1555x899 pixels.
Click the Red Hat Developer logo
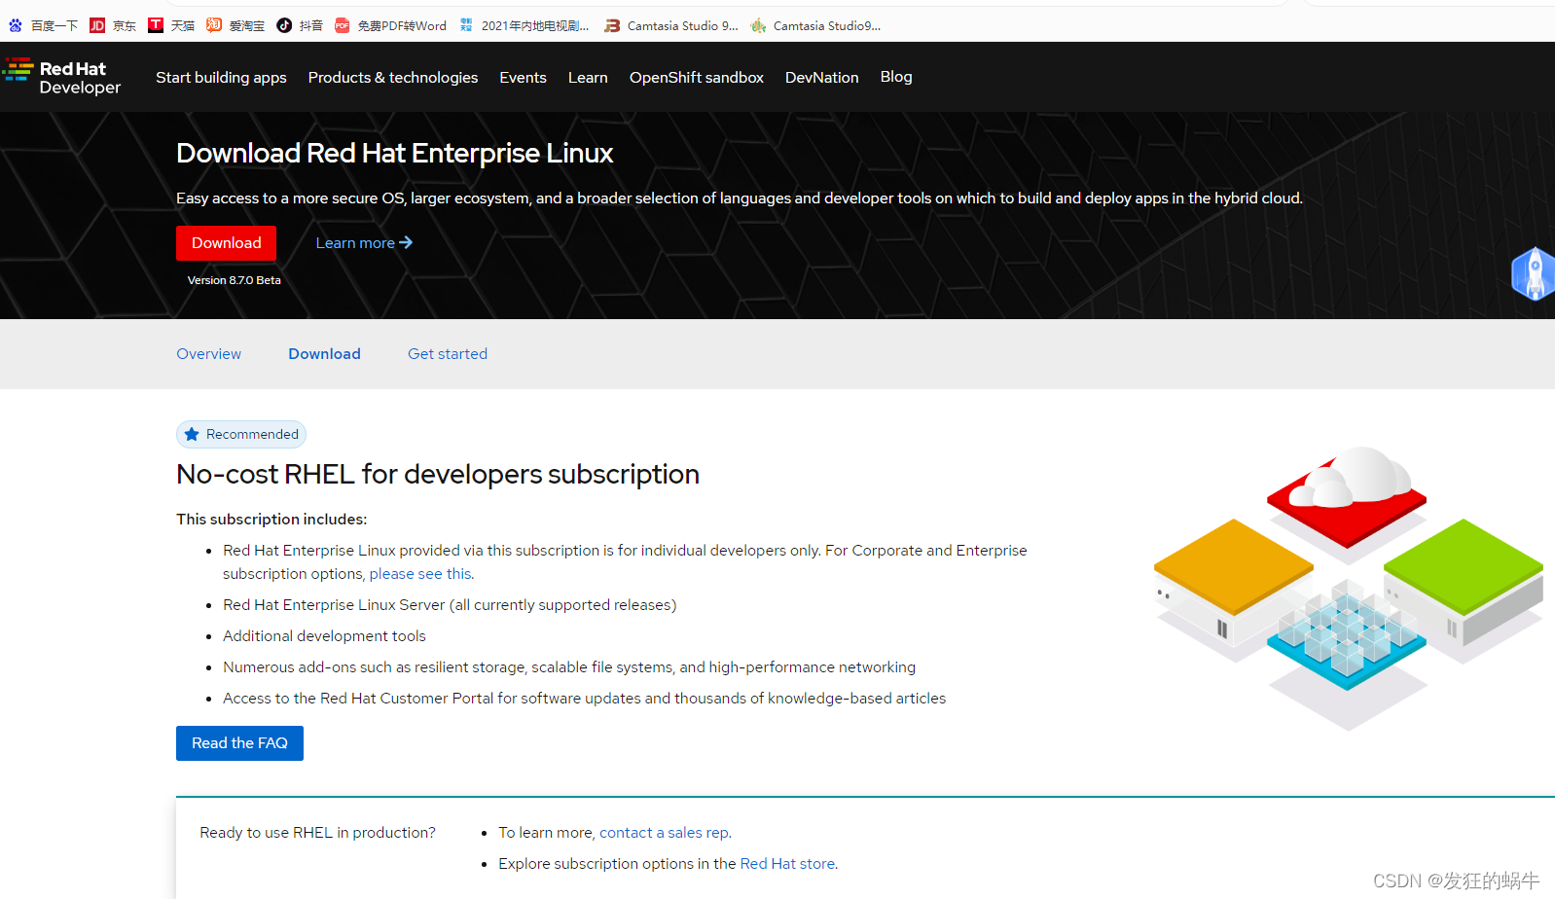click(61, 77)
